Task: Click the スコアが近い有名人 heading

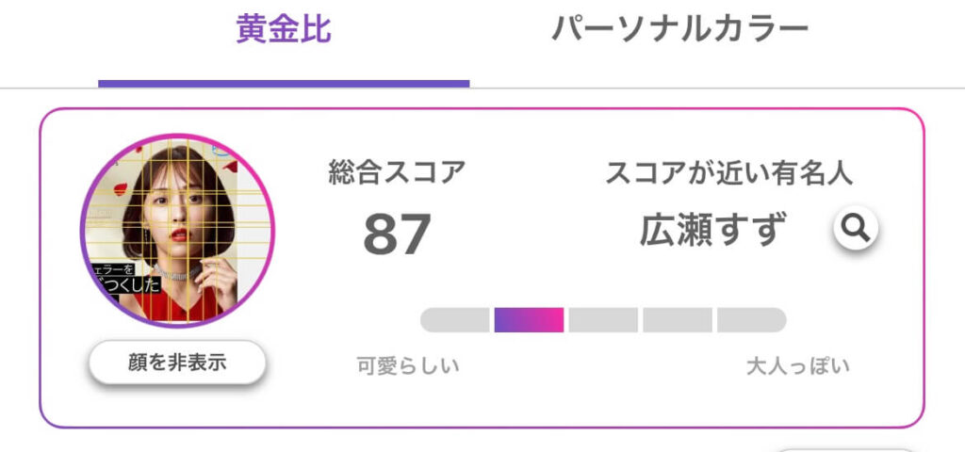Action: 729,173
